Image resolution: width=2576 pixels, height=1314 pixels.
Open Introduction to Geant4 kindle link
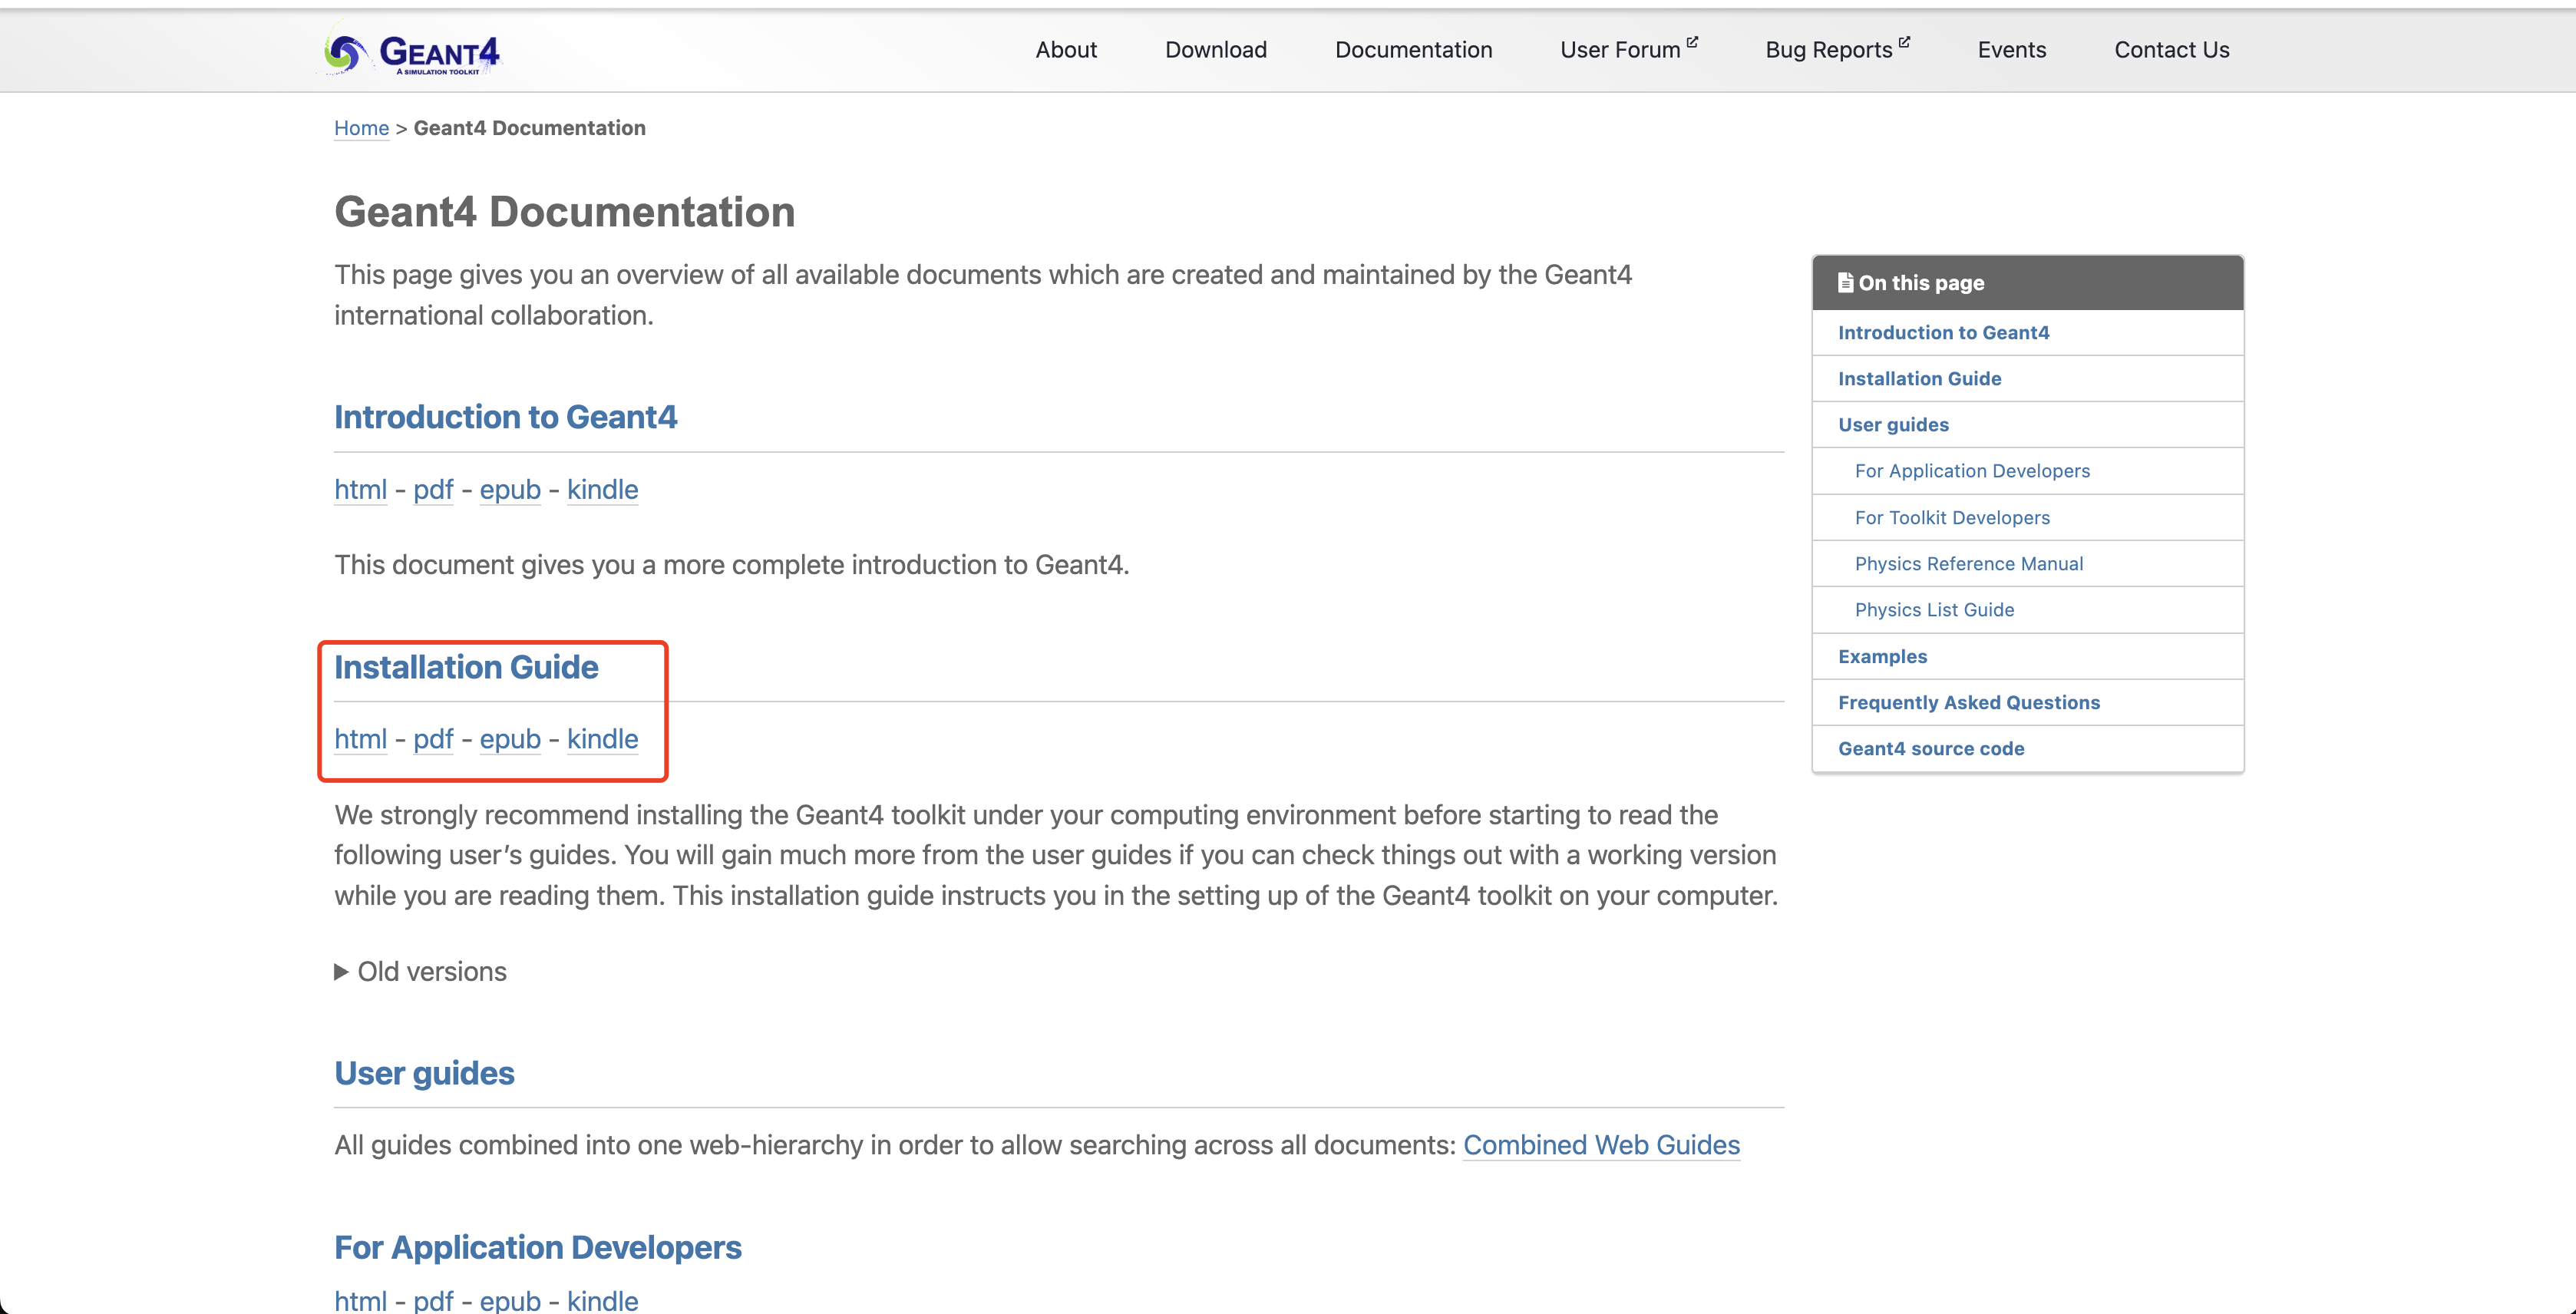[602, 490]
